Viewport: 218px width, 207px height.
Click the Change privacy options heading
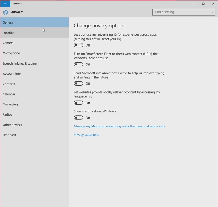[x=100, y=26]
